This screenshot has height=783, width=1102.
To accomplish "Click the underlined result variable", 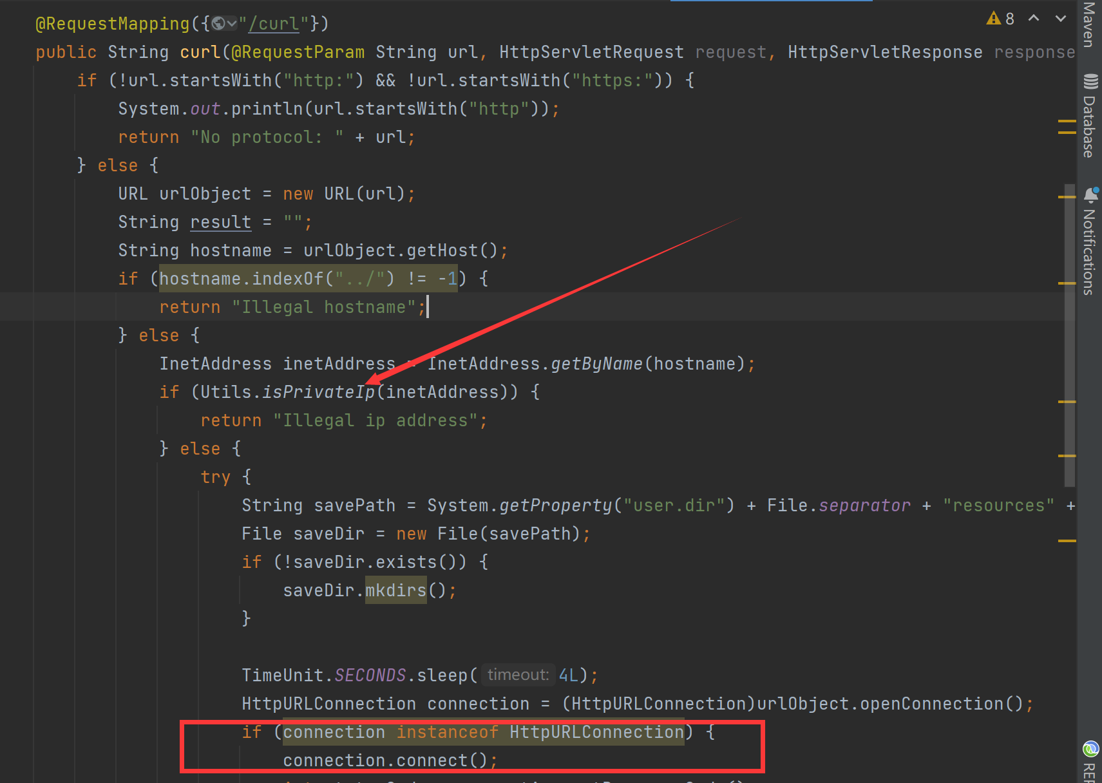I will [x=220, y=222].
